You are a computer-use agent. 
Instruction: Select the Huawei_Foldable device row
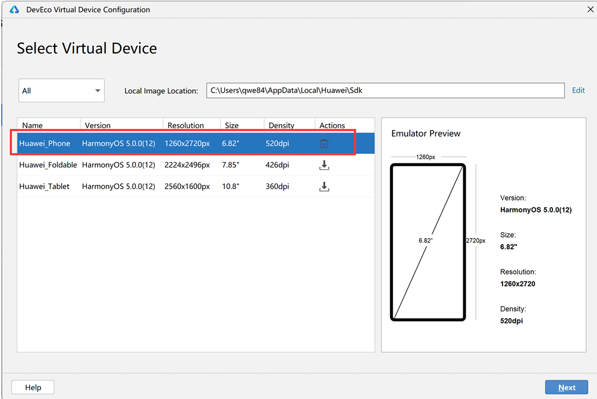tap(196, 165)
